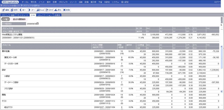Viewport: 224px width, 110px height.
Task: Go to previous record with 前へ
Action: click(x=23, y=10)
